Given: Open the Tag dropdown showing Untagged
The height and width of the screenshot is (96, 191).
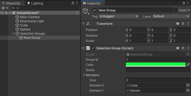Looking at the screenshot, I should 119,16.
